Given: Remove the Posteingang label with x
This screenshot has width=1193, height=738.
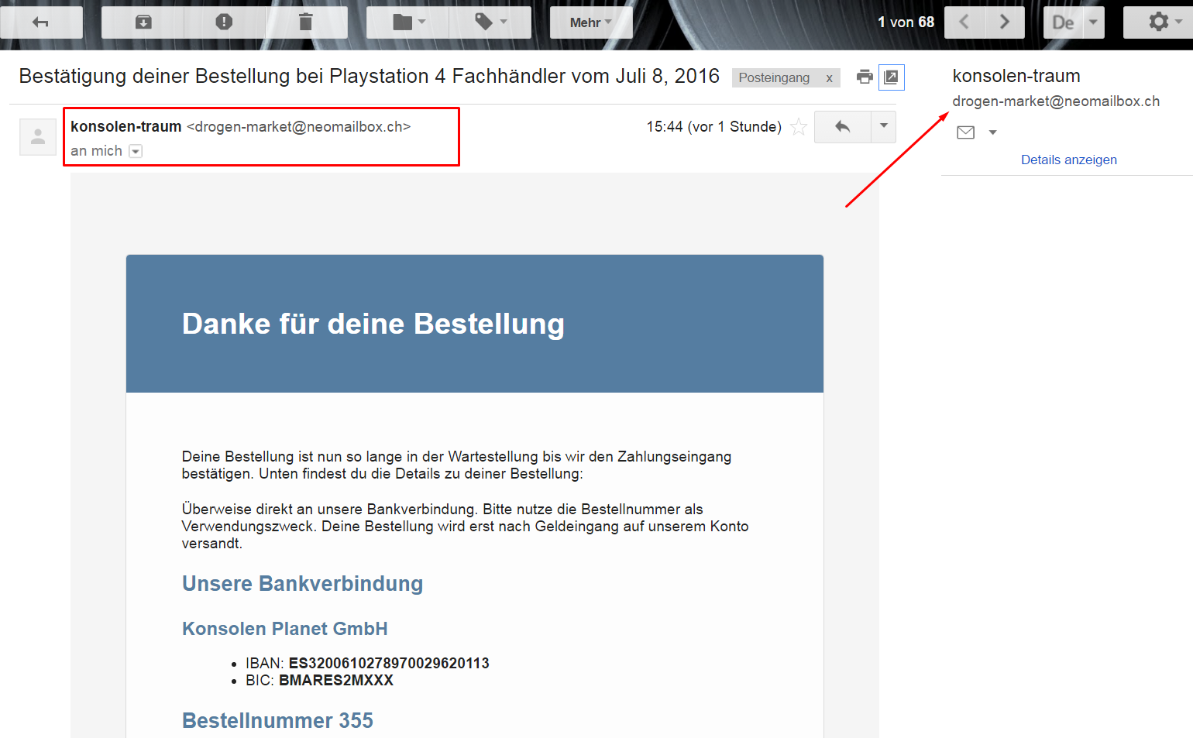Looking at the screenshot, I should click(x=829, y=77).
